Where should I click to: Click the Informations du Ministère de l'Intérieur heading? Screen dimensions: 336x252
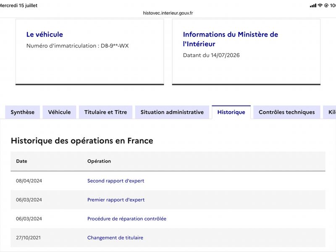[x=231, y=39]
